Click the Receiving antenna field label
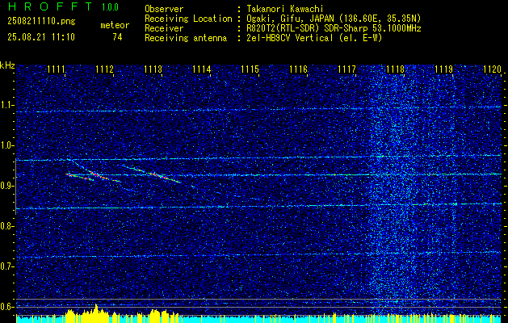 point(186,38)
